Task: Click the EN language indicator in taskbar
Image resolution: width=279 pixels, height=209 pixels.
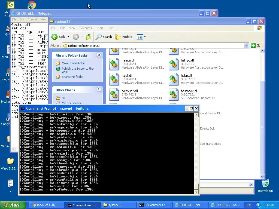Action: click(x=249, y=205)
